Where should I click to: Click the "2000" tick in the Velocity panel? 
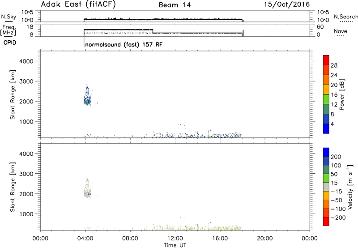[x=26, y=194]
